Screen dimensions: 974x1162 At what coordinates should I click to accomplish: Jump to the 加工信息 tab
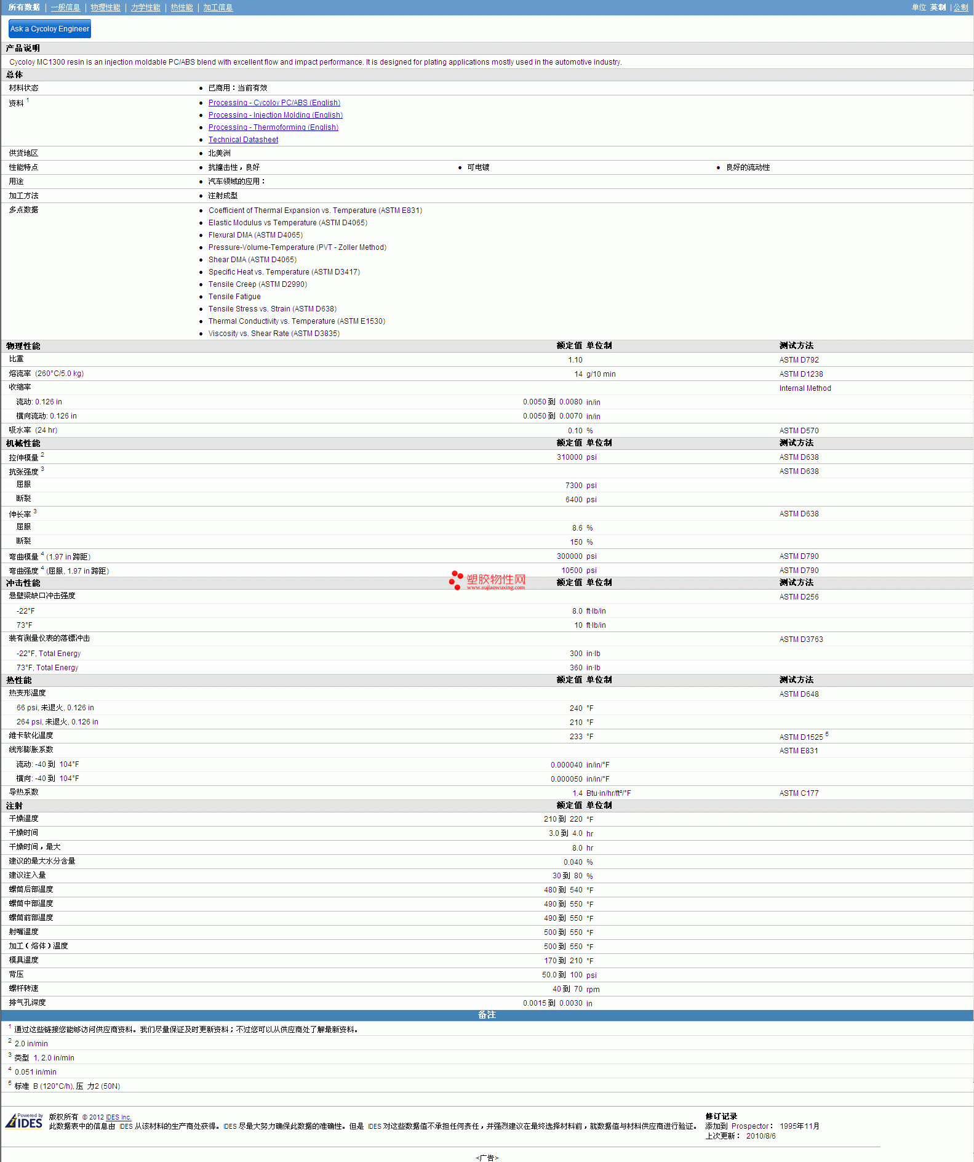(x=218, y=7)
